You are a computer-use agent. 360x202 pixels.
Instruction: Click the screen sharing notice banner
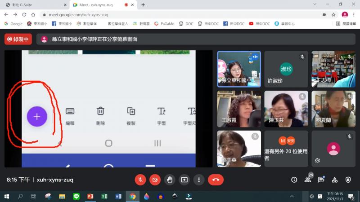[x=196, y=39]
